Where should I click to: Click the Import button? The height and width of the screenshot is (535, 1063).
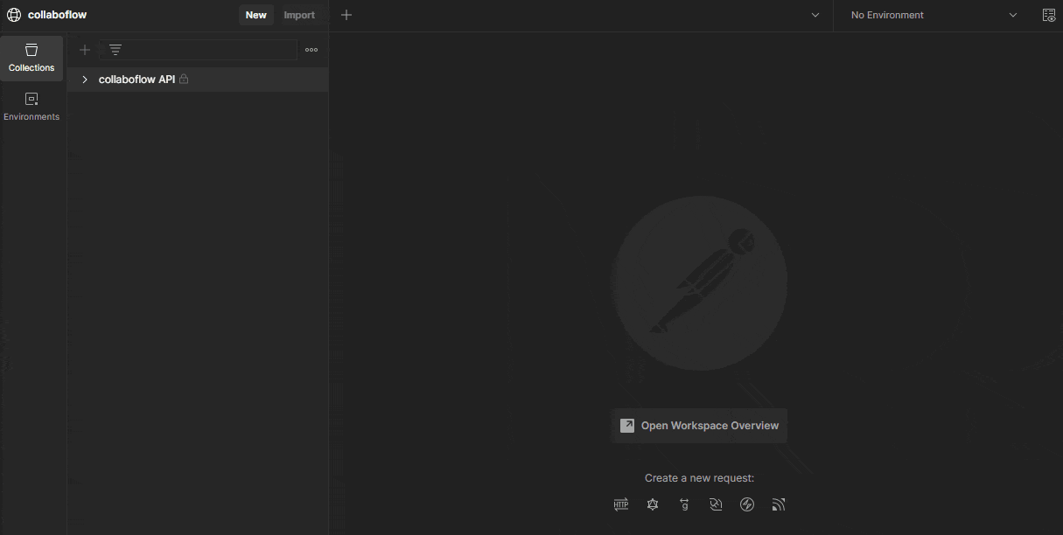coord(299,15)
